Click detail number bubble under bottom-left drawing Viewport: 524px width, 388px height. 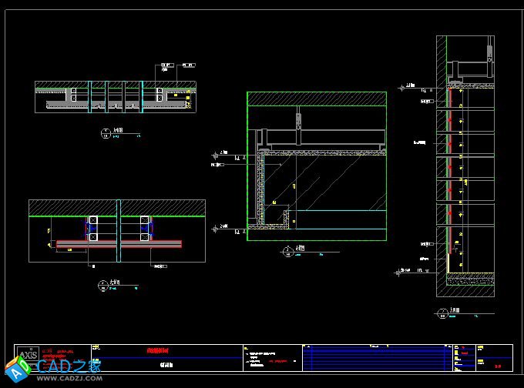pos(102,285)
